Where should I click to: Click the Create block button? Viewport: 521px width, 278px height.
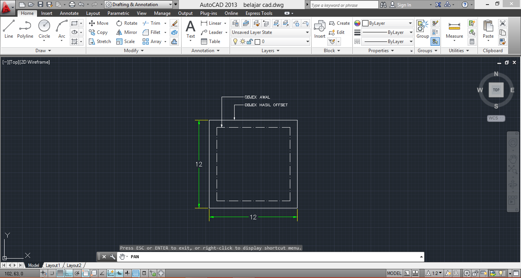click(x=339, y=23)
